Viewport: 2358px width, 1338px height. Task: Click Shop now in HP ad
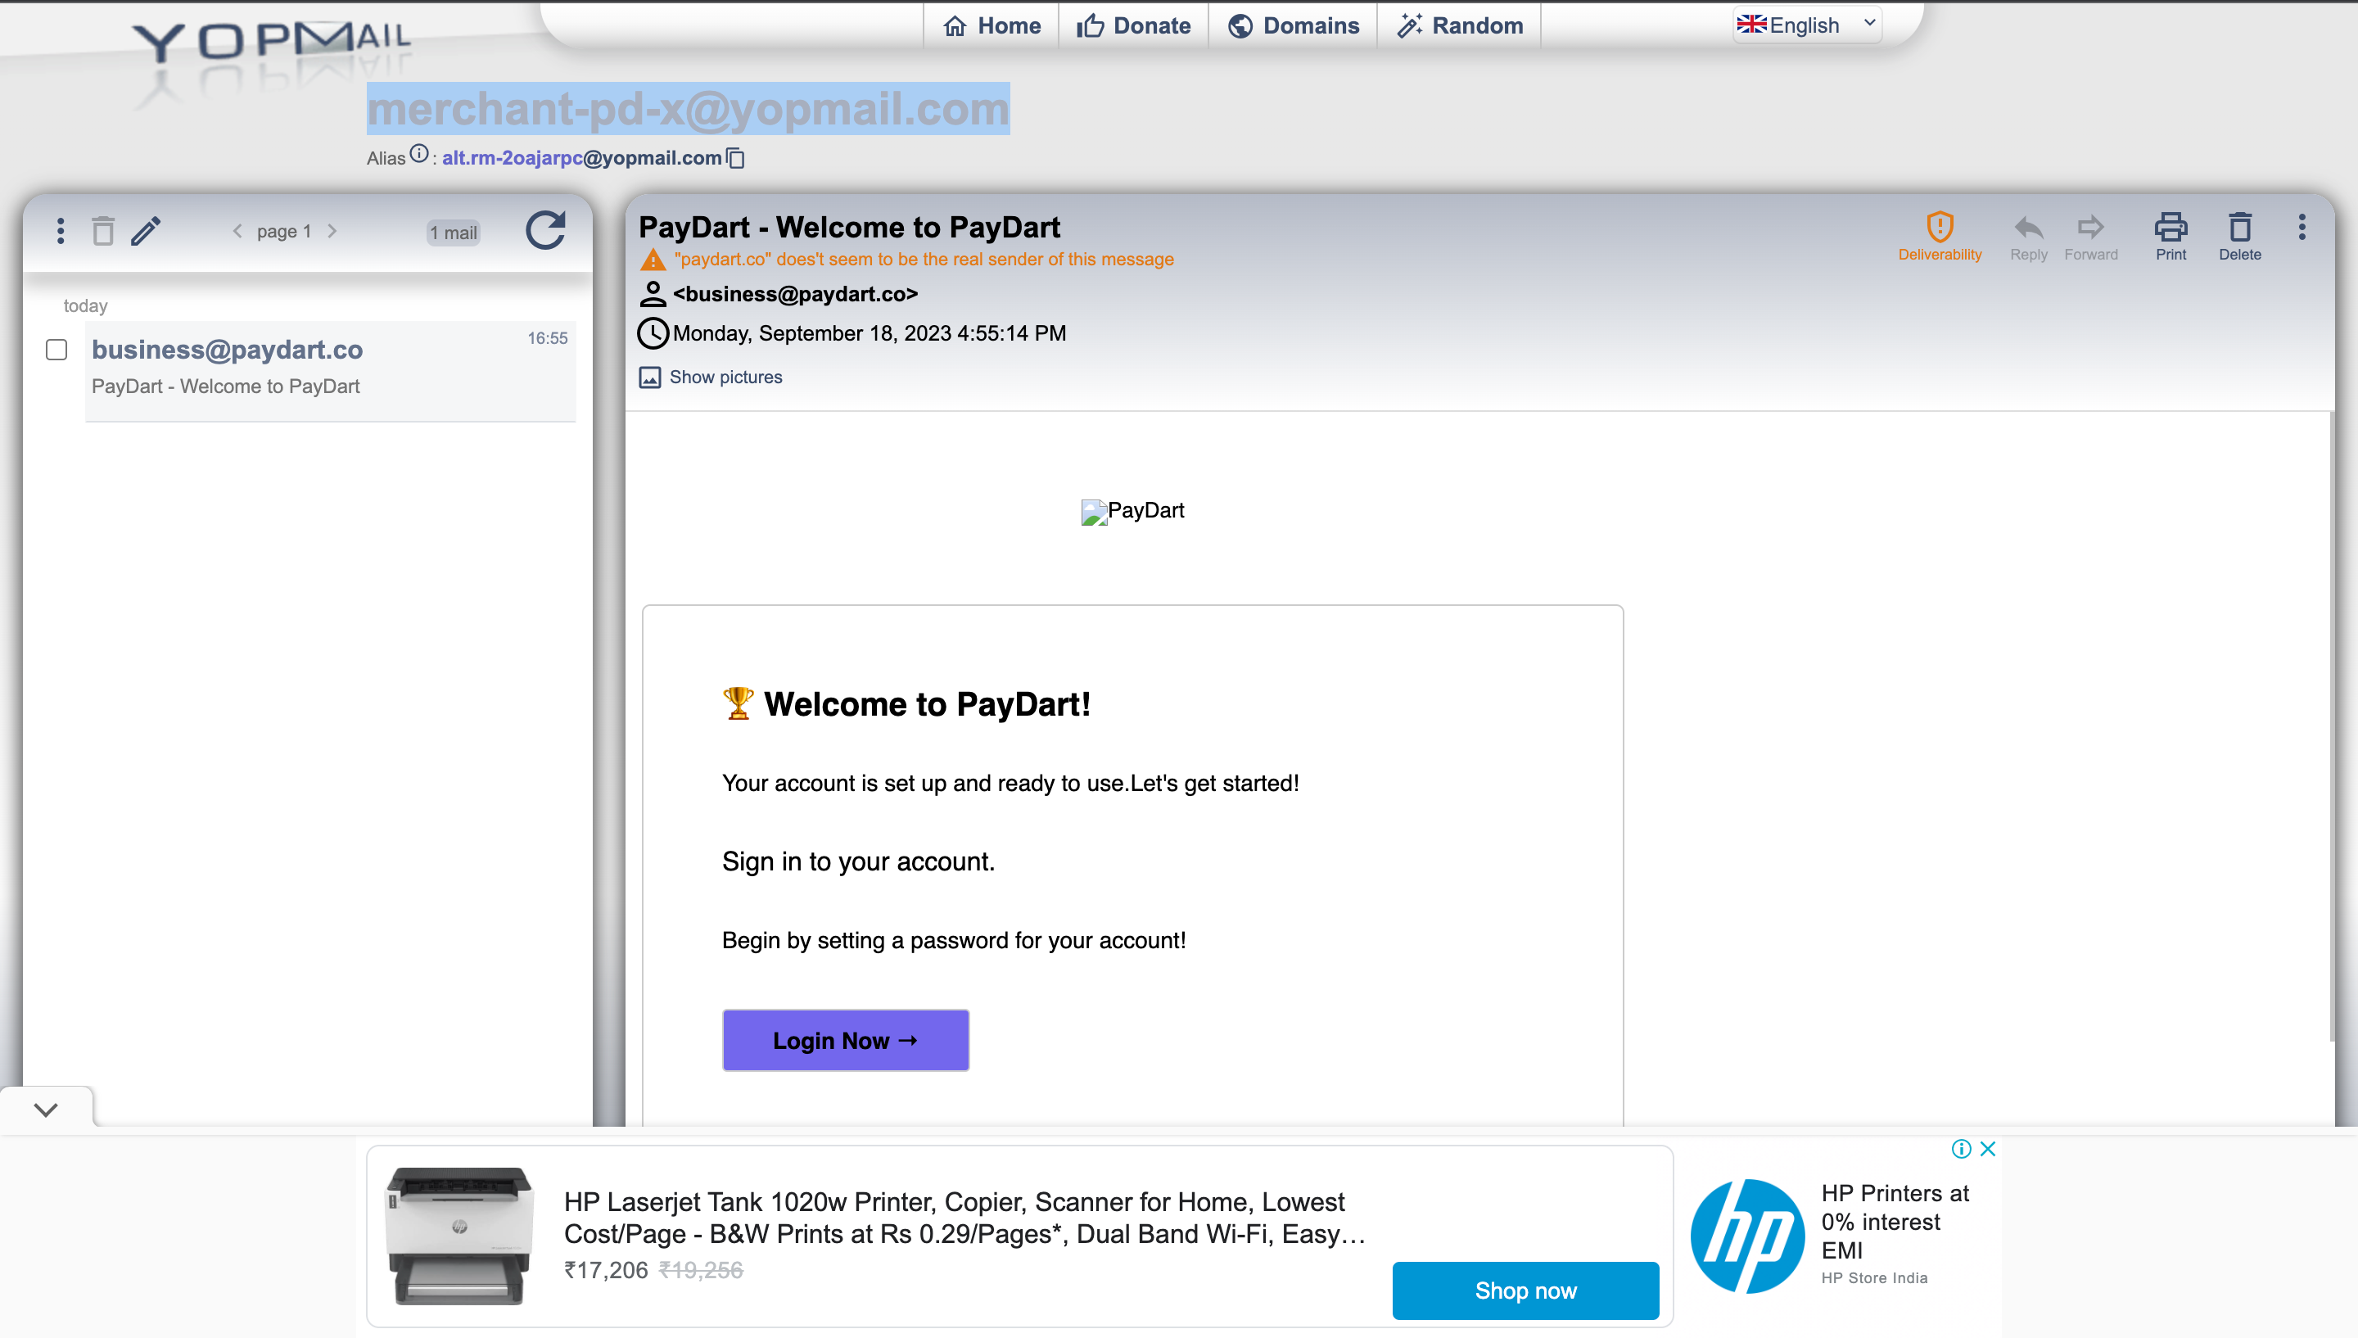pos(1526,1291)
